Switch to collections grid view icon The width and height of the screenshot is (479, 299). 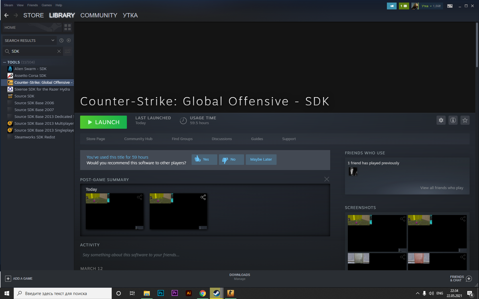click(68, 27)
